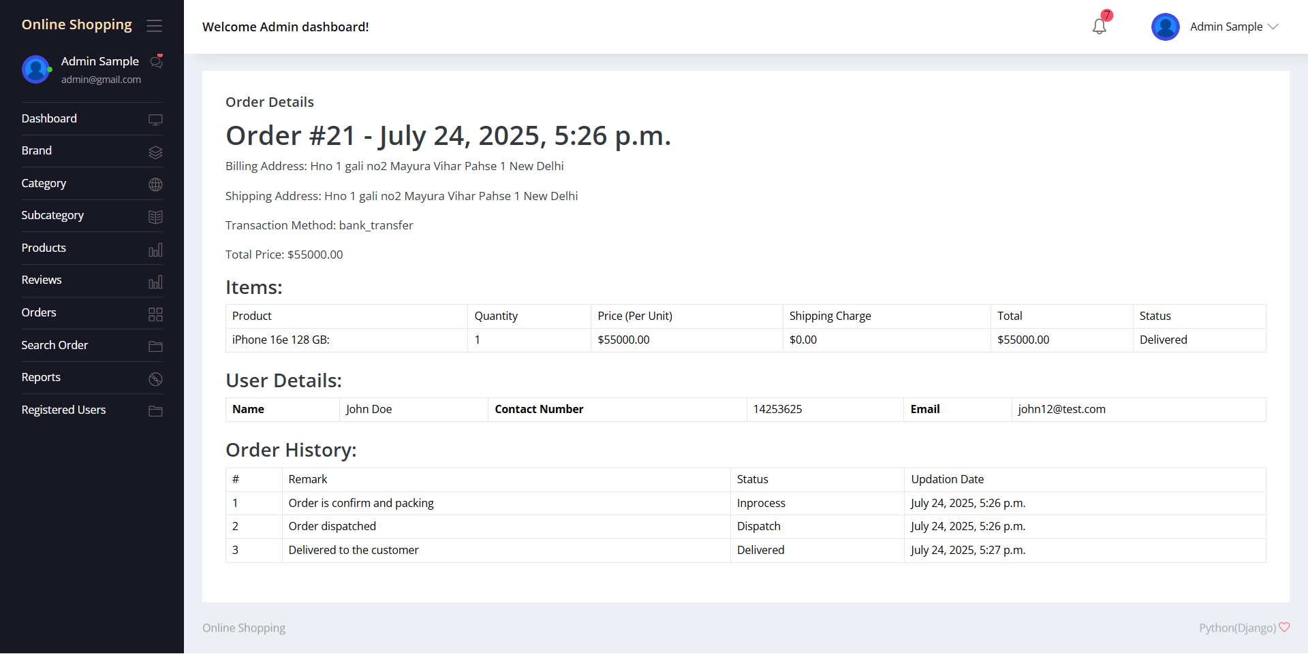Screen dimensions: 1308x654
Task: Click the Subcategory book icon
Action: point(155,217)
